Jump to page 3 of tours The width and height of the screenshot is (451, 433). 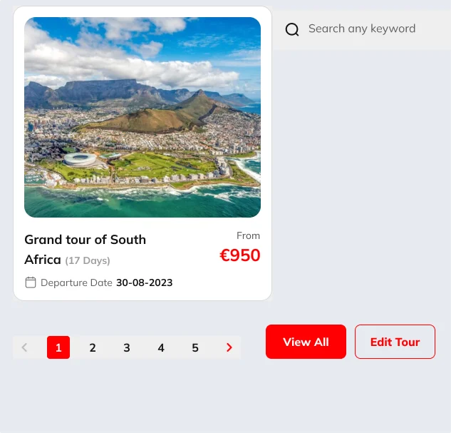[x=127, y=347]
